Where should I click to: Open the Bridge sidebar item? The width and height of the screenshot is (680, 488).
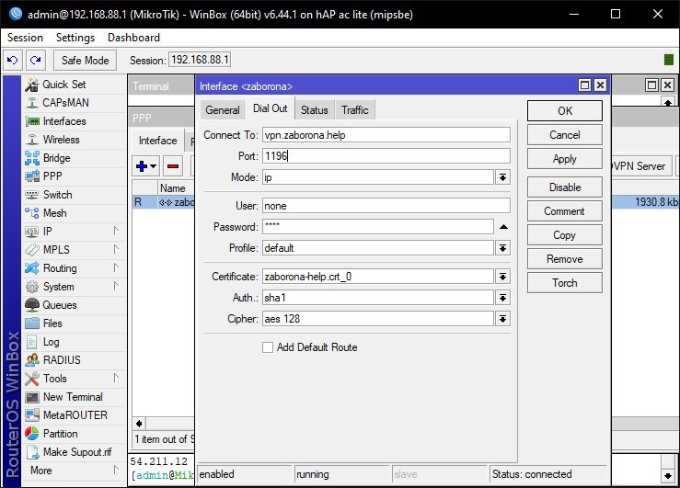pos(75,158)
